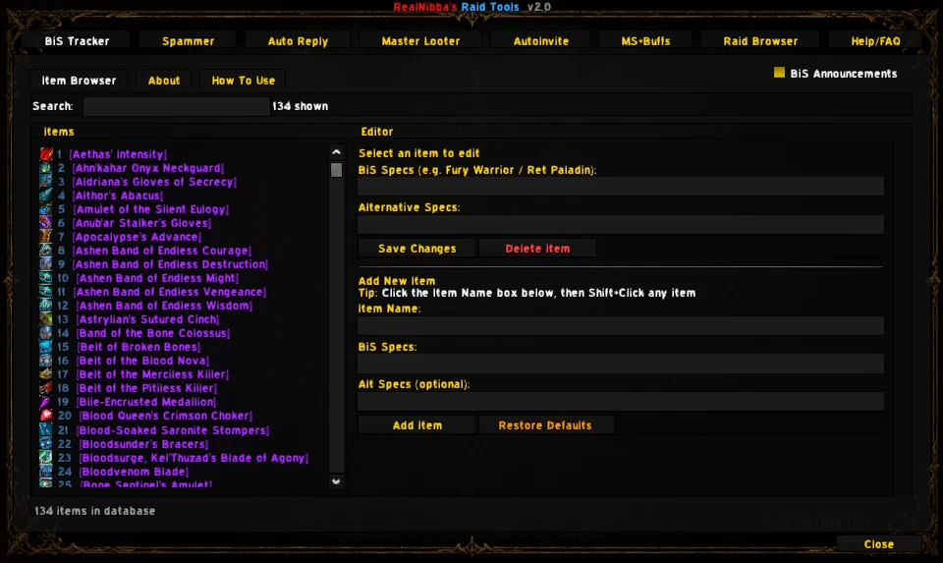943x563 pixels.
Task: Click the Bloodsunder's Bracers icon
Action: click(x=46, y=443)
